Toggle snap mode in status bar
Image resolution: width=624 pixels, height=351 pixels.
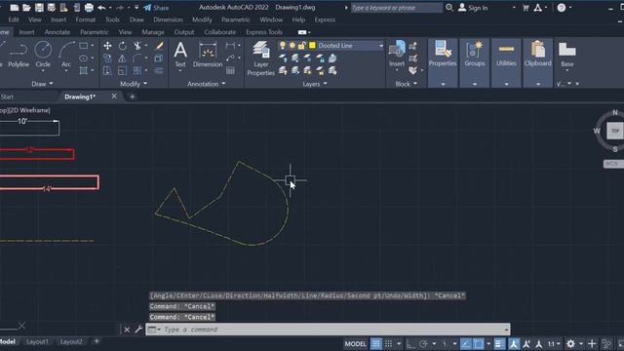click(x=388, y=344)
